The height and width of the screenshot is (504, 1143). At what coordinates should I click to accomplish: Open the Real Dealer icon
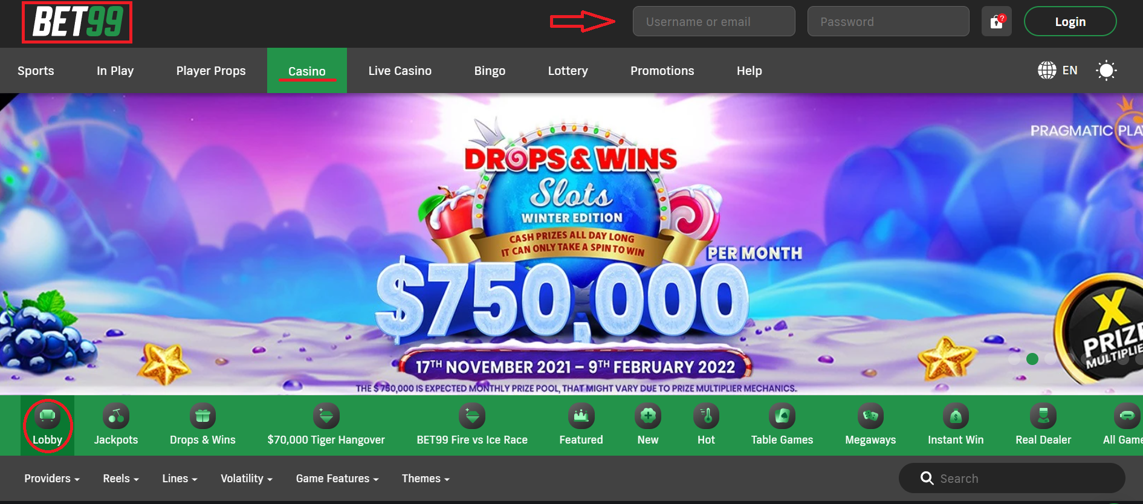point(1043,416)
